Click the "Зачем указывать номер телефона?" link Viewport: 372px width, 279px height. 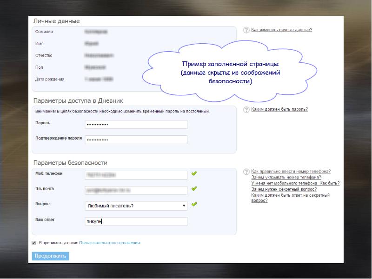click(286, 178)
